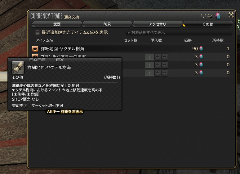This screenshot has height=174, width=240.
Task: Toggle 最近追加されたアイテムのみを表示 checkbox
Action: [37, 32]
